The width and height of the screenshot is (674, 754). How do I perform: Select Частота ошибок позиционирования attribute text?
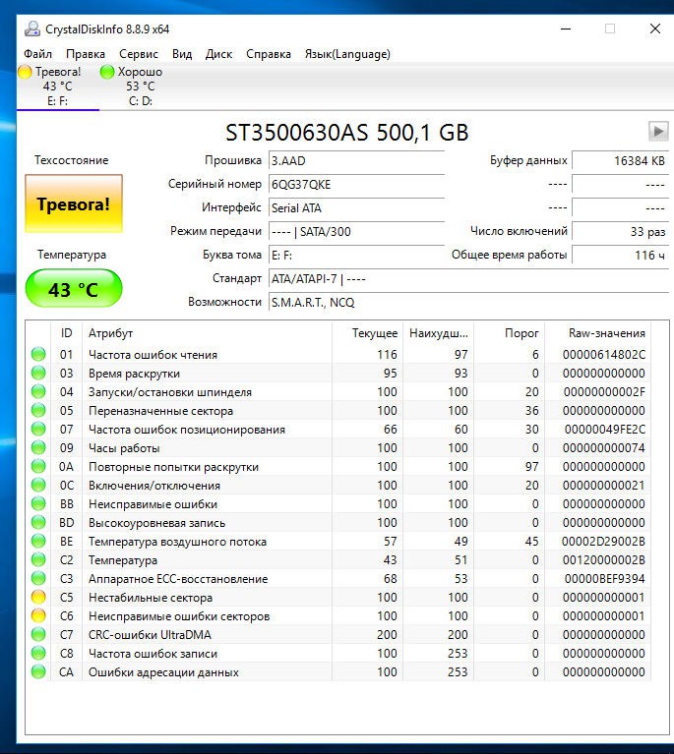pos(187,430)
